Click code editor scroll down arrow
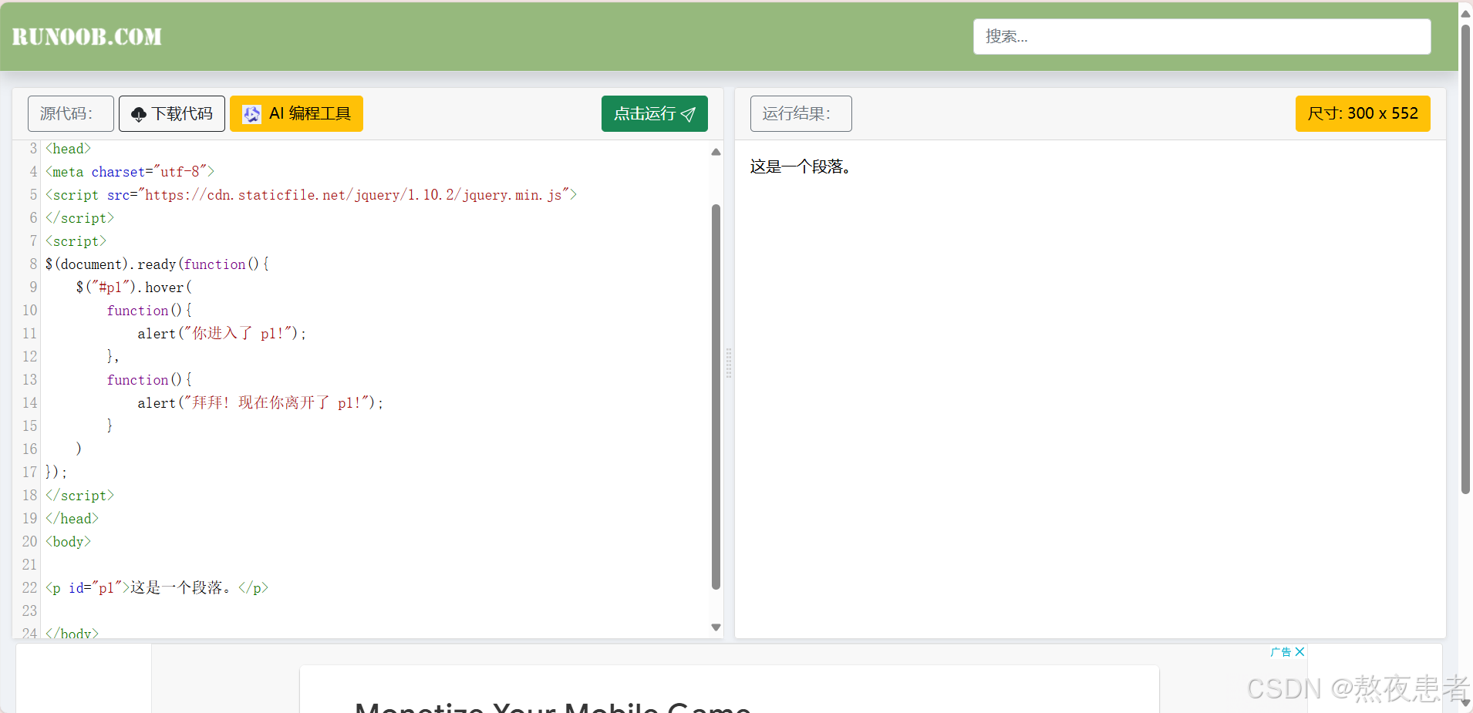1473x713 pixels. 716,627
